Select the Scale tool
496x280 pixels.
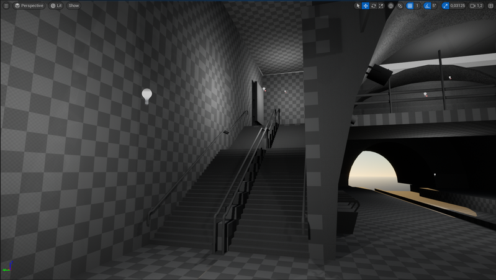pos(381,6)
